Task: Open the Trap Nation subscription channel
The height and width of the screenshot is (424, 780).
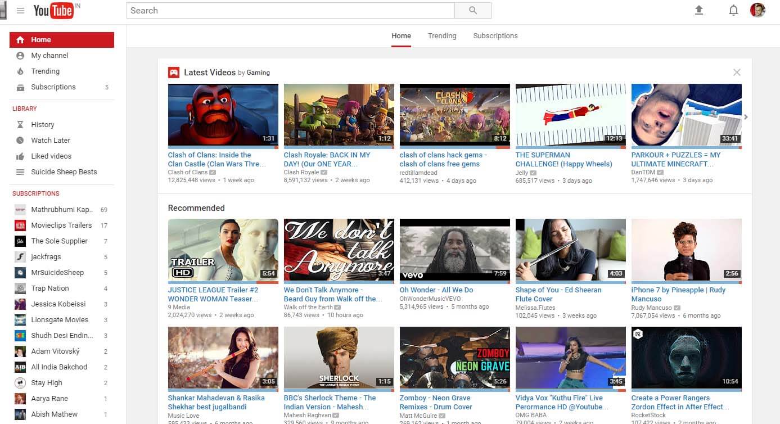Action: [x=50, y=288]
